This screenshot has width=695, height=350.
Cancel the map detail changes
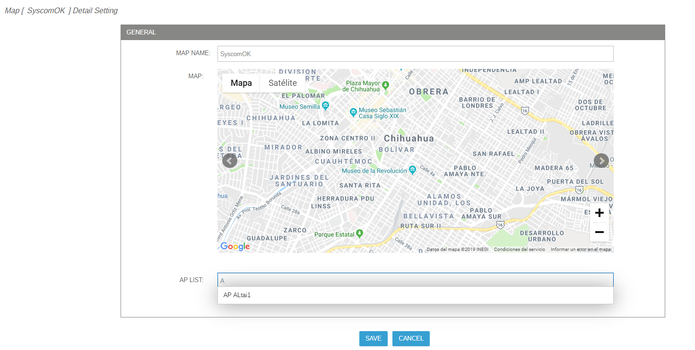tap(411, 339)
